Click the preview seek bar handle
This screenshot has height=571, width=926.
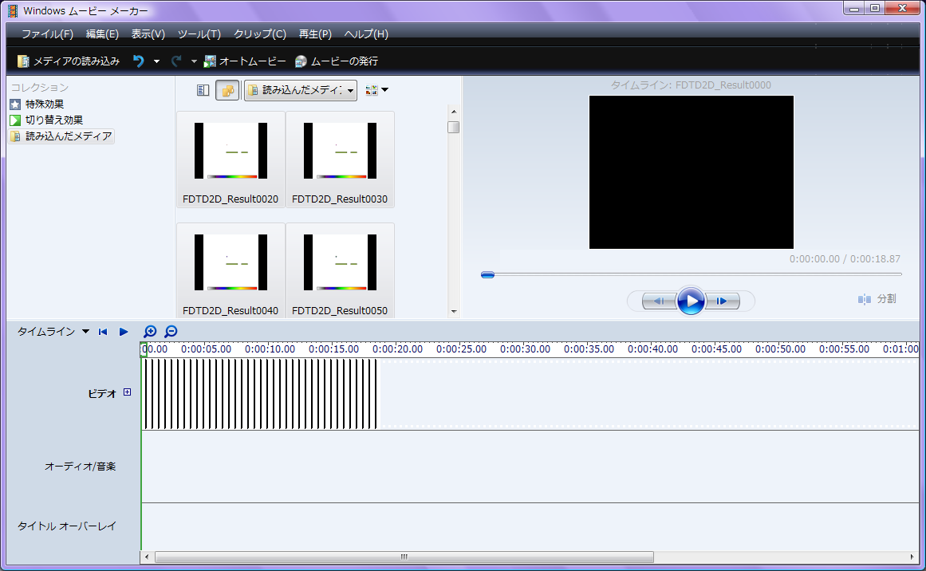pyautogui.click(x=487, y=274)
